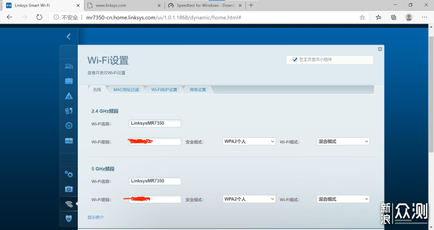Open the favorites list icon
This screenshot has width=434, height=230.
(379, 17)
